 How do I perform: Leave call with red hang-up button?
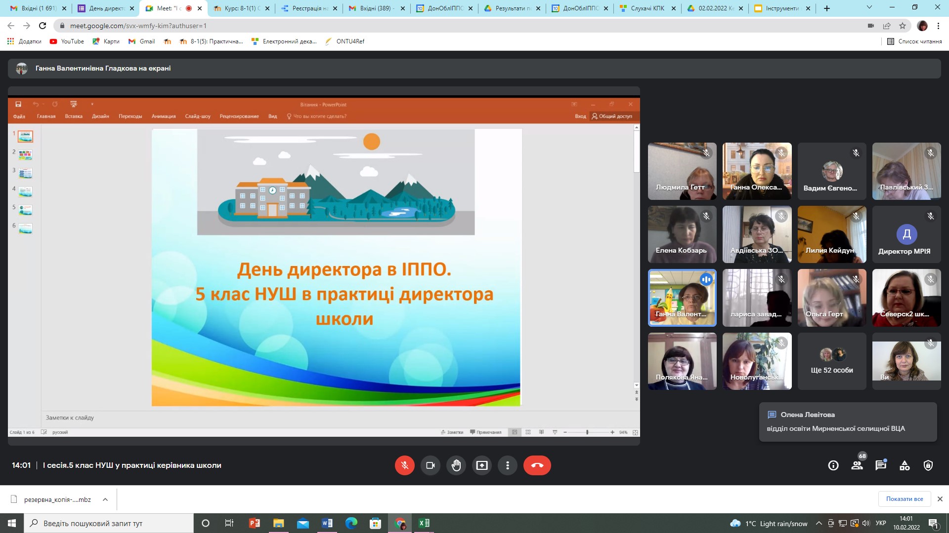tap(537, 465)
